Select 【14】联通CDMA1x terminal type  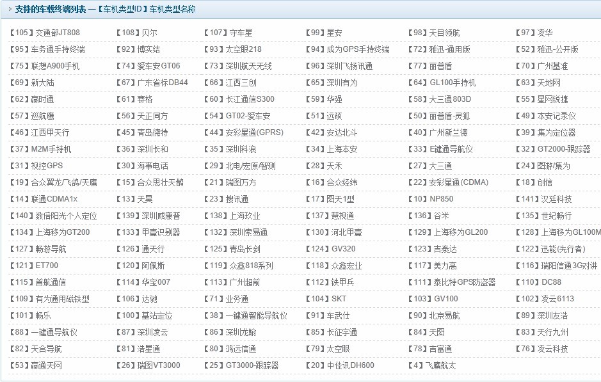pos(44,199)
